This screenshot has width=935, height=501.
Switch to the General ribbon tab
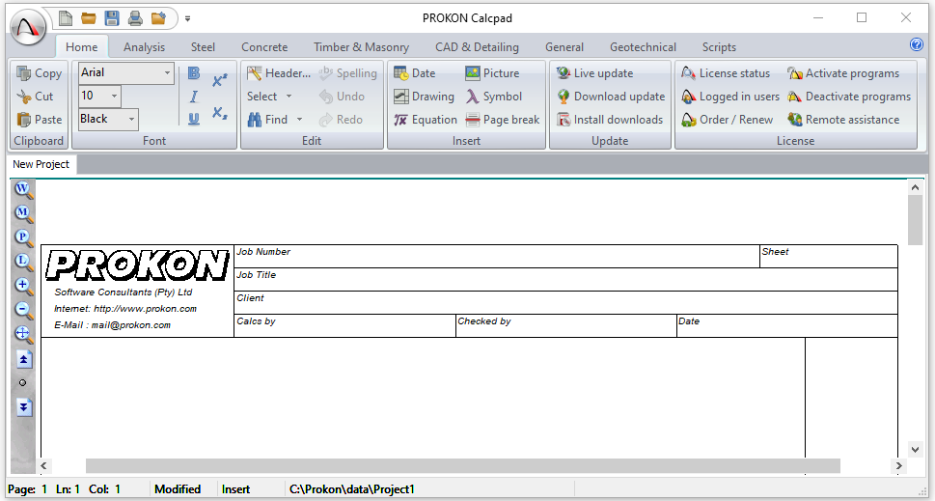click(564, 47)
